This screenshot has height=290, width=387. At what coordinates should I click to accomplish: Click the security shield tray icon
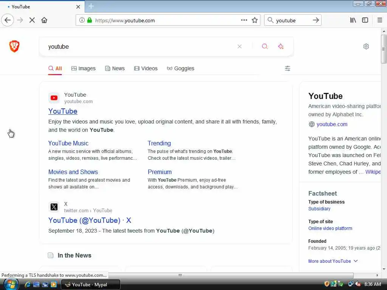click(x=327, y=284)
